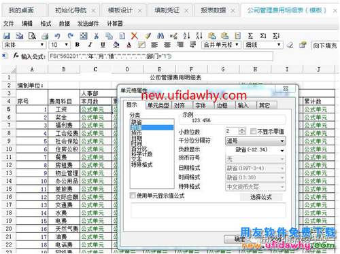Click the Undo arrow icon
The image size is (340, 254).
click(57, 36)
